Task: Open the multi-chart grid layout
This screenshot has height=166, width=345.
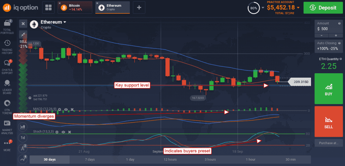Action: pos(49,7)
